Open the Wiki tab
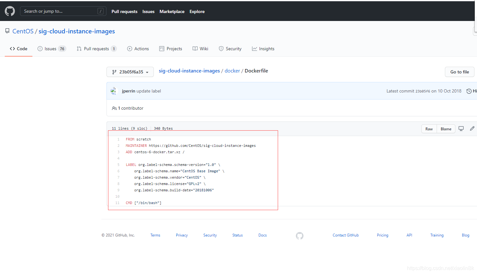 200,49
